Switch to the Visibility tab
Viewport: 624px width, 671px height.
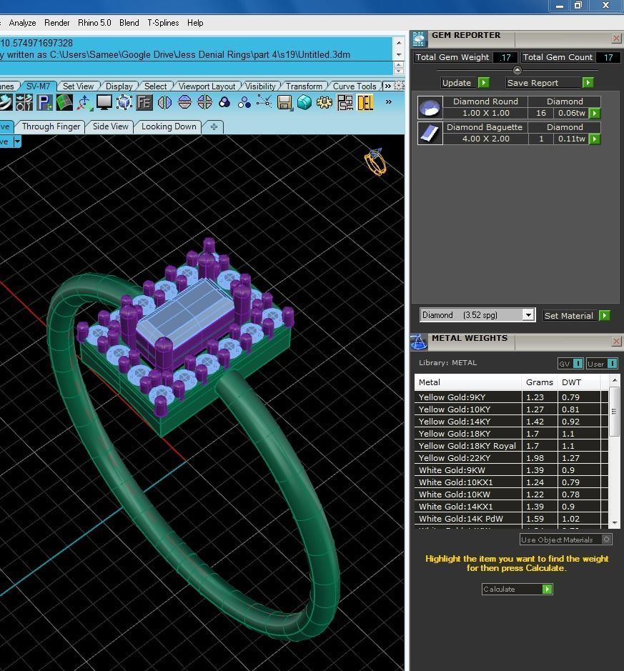(x=260, y=86)
